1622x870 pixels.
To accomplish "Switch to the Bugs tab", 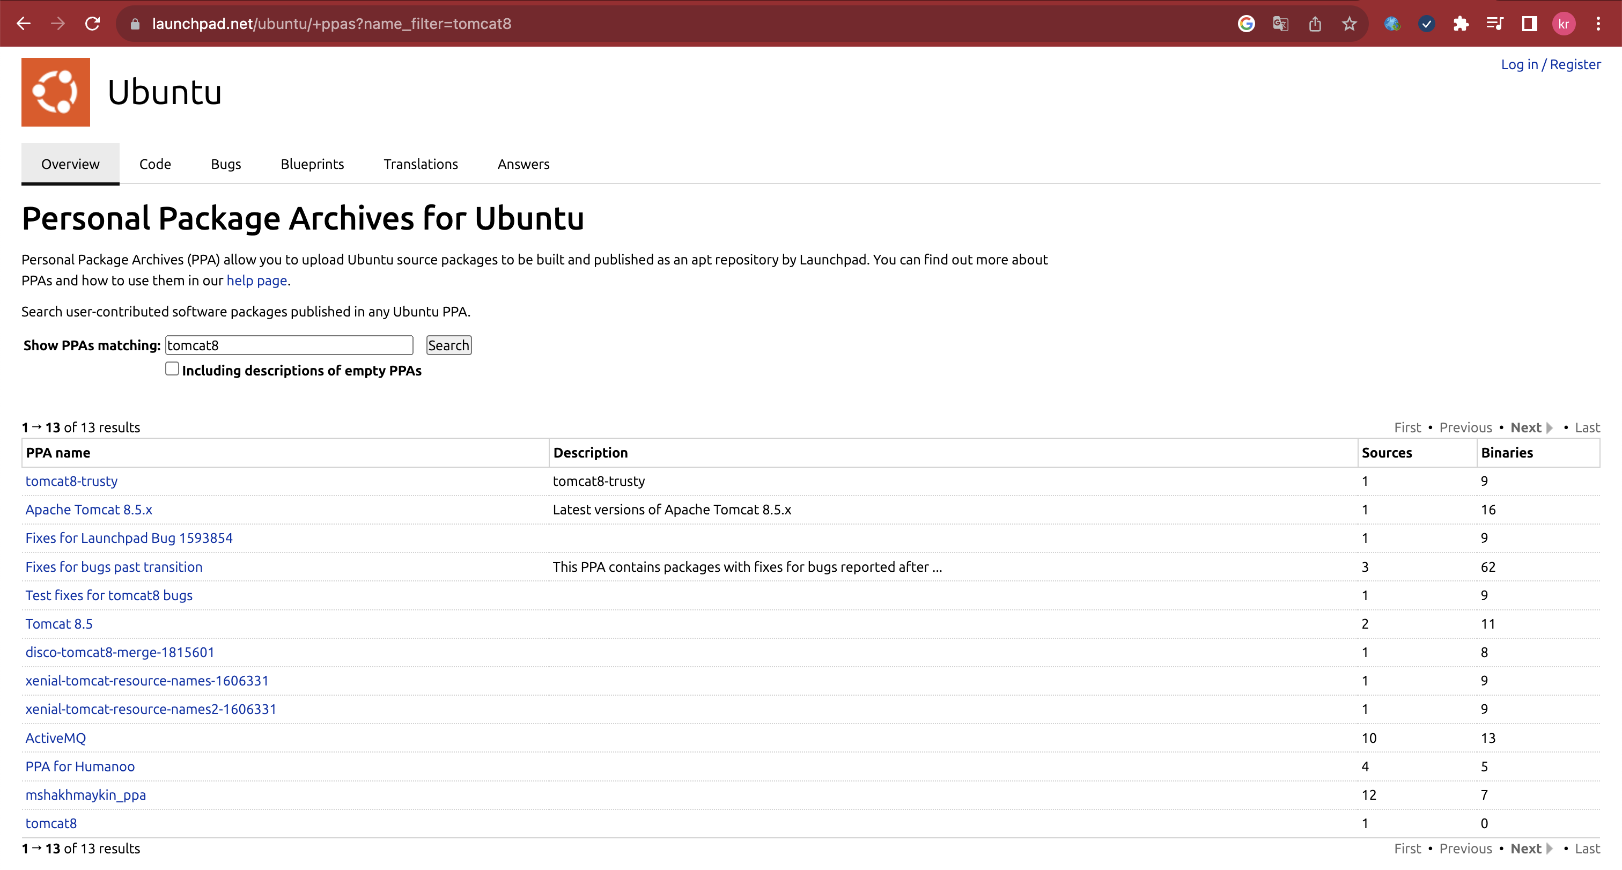I will click(225, 164).
